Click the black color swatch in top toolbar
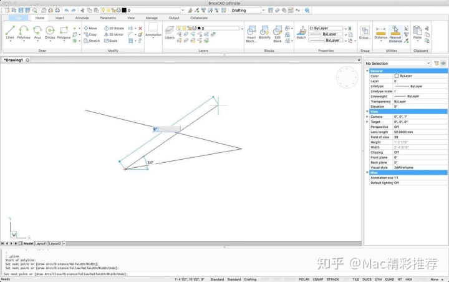The width and height of the screenshot is (449, 282). [124, 11]
